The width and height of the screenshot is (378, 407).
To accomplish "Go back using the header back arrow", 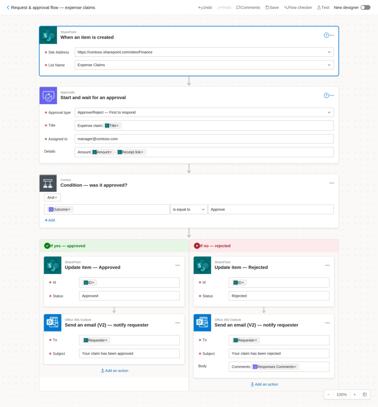I will tap(8, 8).
